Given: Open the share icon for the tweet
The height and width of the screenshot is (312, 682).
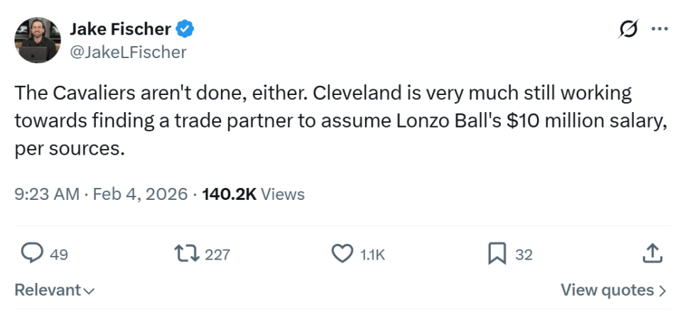Looking at the screenshot, I should tap(653, 253).
